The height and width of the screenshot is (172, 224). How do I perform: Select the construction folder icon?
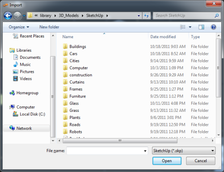pos(65,75)
